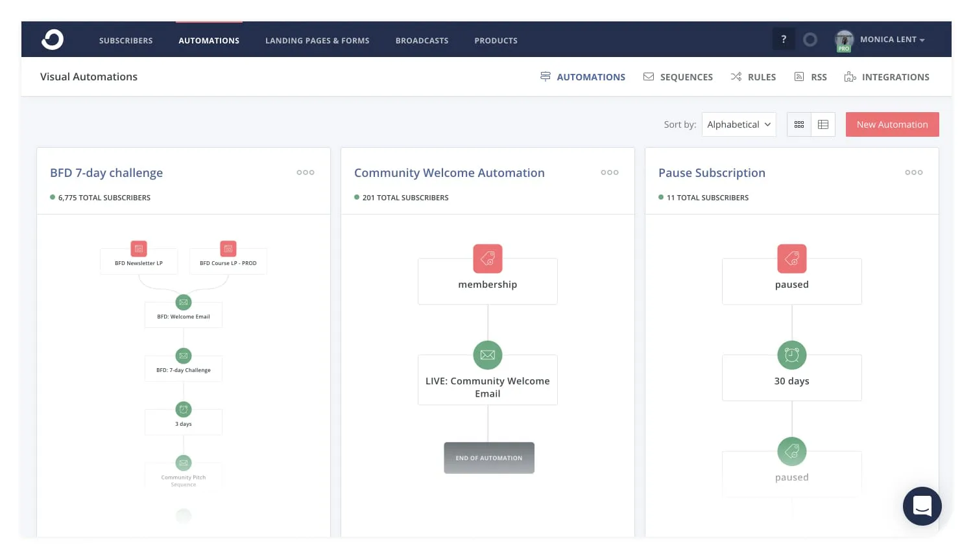Select the LIVE: Community Welcome Email envelope icon
This screenshot has height=560, width=973.
pyautogui.click(x=487, y=355)
